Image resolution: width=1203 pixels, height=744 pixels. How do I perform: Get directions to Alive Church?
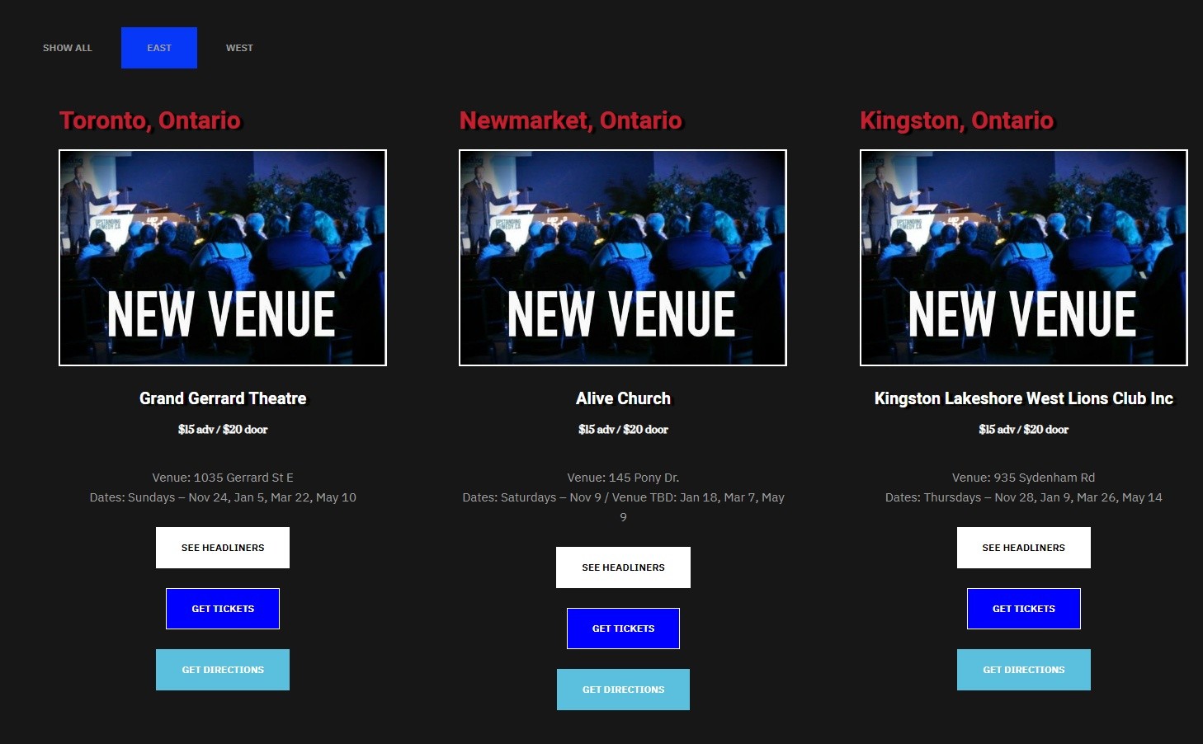[623, 690]
